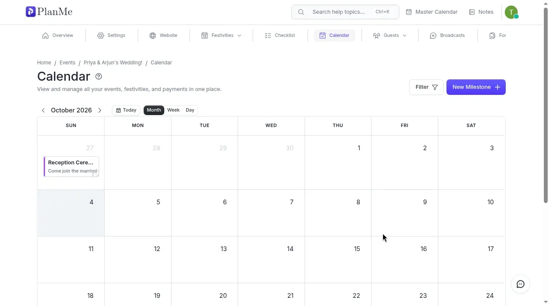Open the Master Calendar link
The height and width of the screenshot is (306, 549).
coord(432,12)
